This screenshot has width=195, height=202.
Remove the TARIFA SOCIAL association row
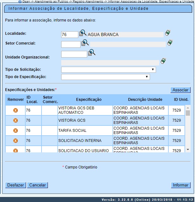(x=15, y=131)
